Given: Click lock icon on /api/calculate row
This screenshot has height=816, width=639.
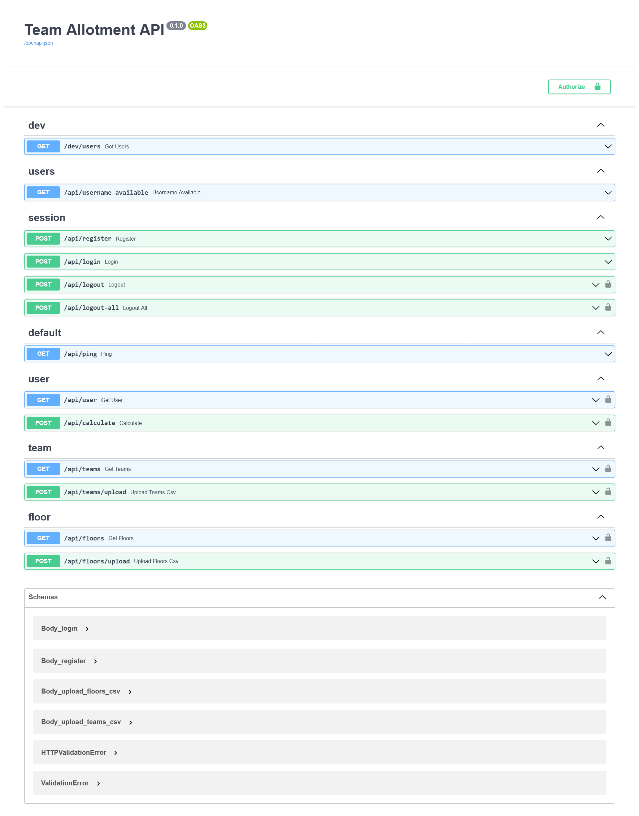Looking at the screenshot, I should click(608, 423).
